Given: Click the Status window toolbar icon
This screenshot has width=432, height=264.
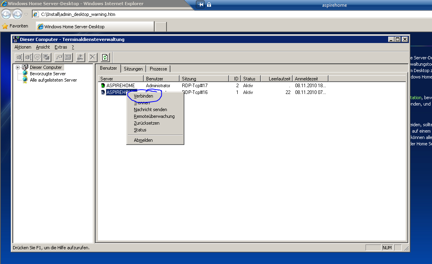Looking at the screenshot, I should (68, 57).
